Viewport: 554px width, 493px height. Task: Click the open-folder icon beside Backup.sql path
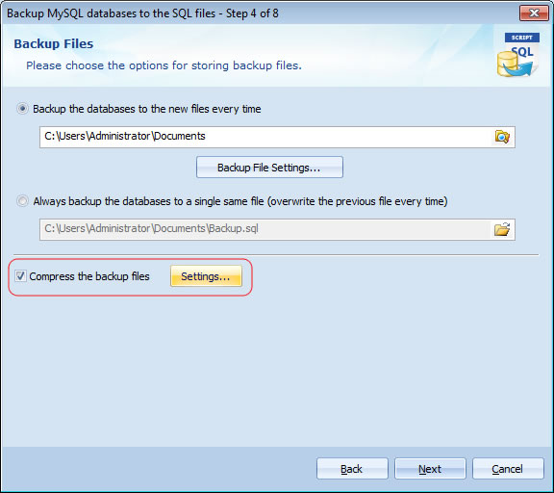click(502, 229)
